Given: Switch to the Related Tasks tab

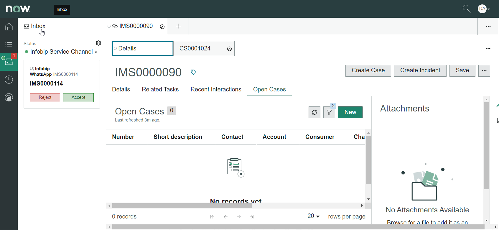Looking at the screenshot, I should [160, 89].
